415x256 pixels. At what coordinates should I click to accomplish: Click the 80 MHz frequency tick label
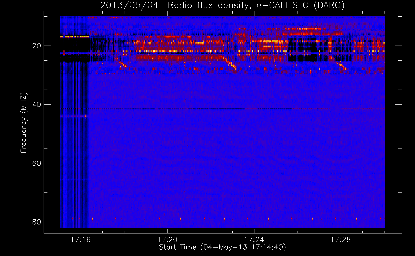click(36, 222)
